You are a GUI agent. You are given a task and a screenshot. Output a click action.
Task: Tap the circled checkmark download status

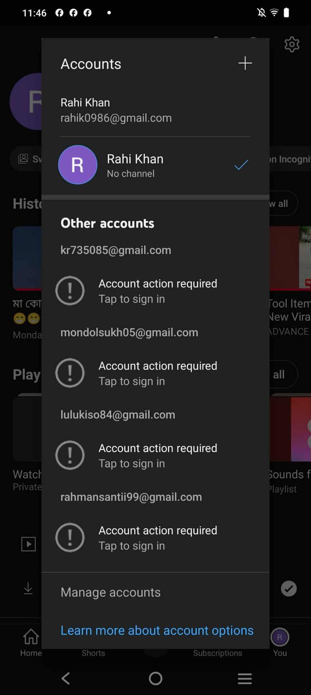[289, 589]
